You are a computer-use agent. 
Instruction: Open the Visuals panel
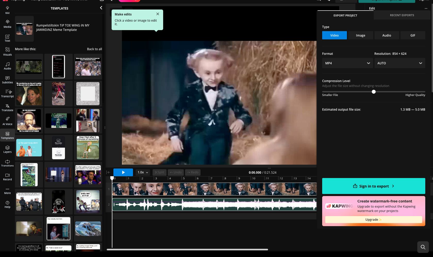click(7, 52)
